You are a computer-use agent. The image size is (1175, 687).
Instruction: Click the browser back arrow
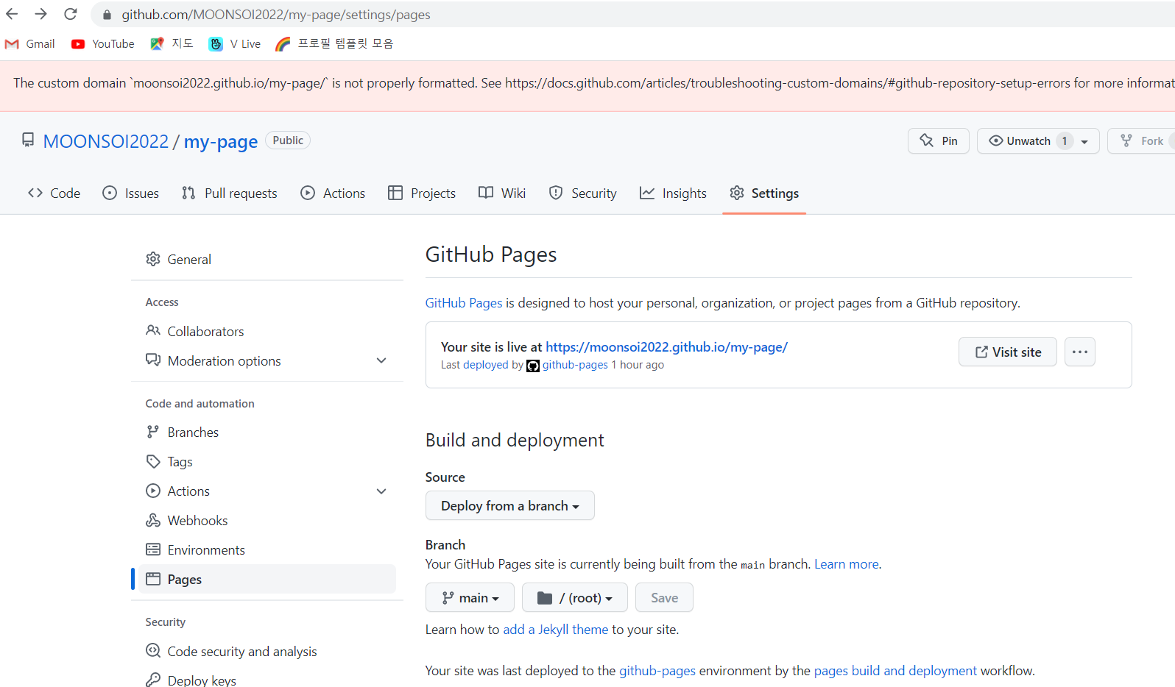click(x=12, y=14)
